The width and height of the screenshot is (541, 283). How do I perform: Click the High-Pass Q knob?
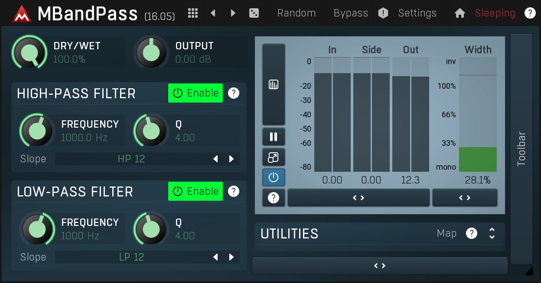[151, 131]
